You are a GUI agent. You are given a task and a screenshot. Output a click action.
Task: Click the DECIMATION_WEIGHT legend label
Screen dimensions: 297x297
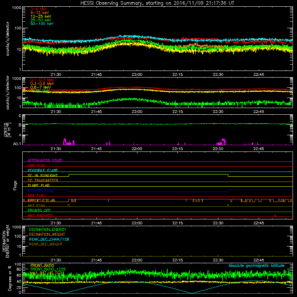(x=47, y=234)
